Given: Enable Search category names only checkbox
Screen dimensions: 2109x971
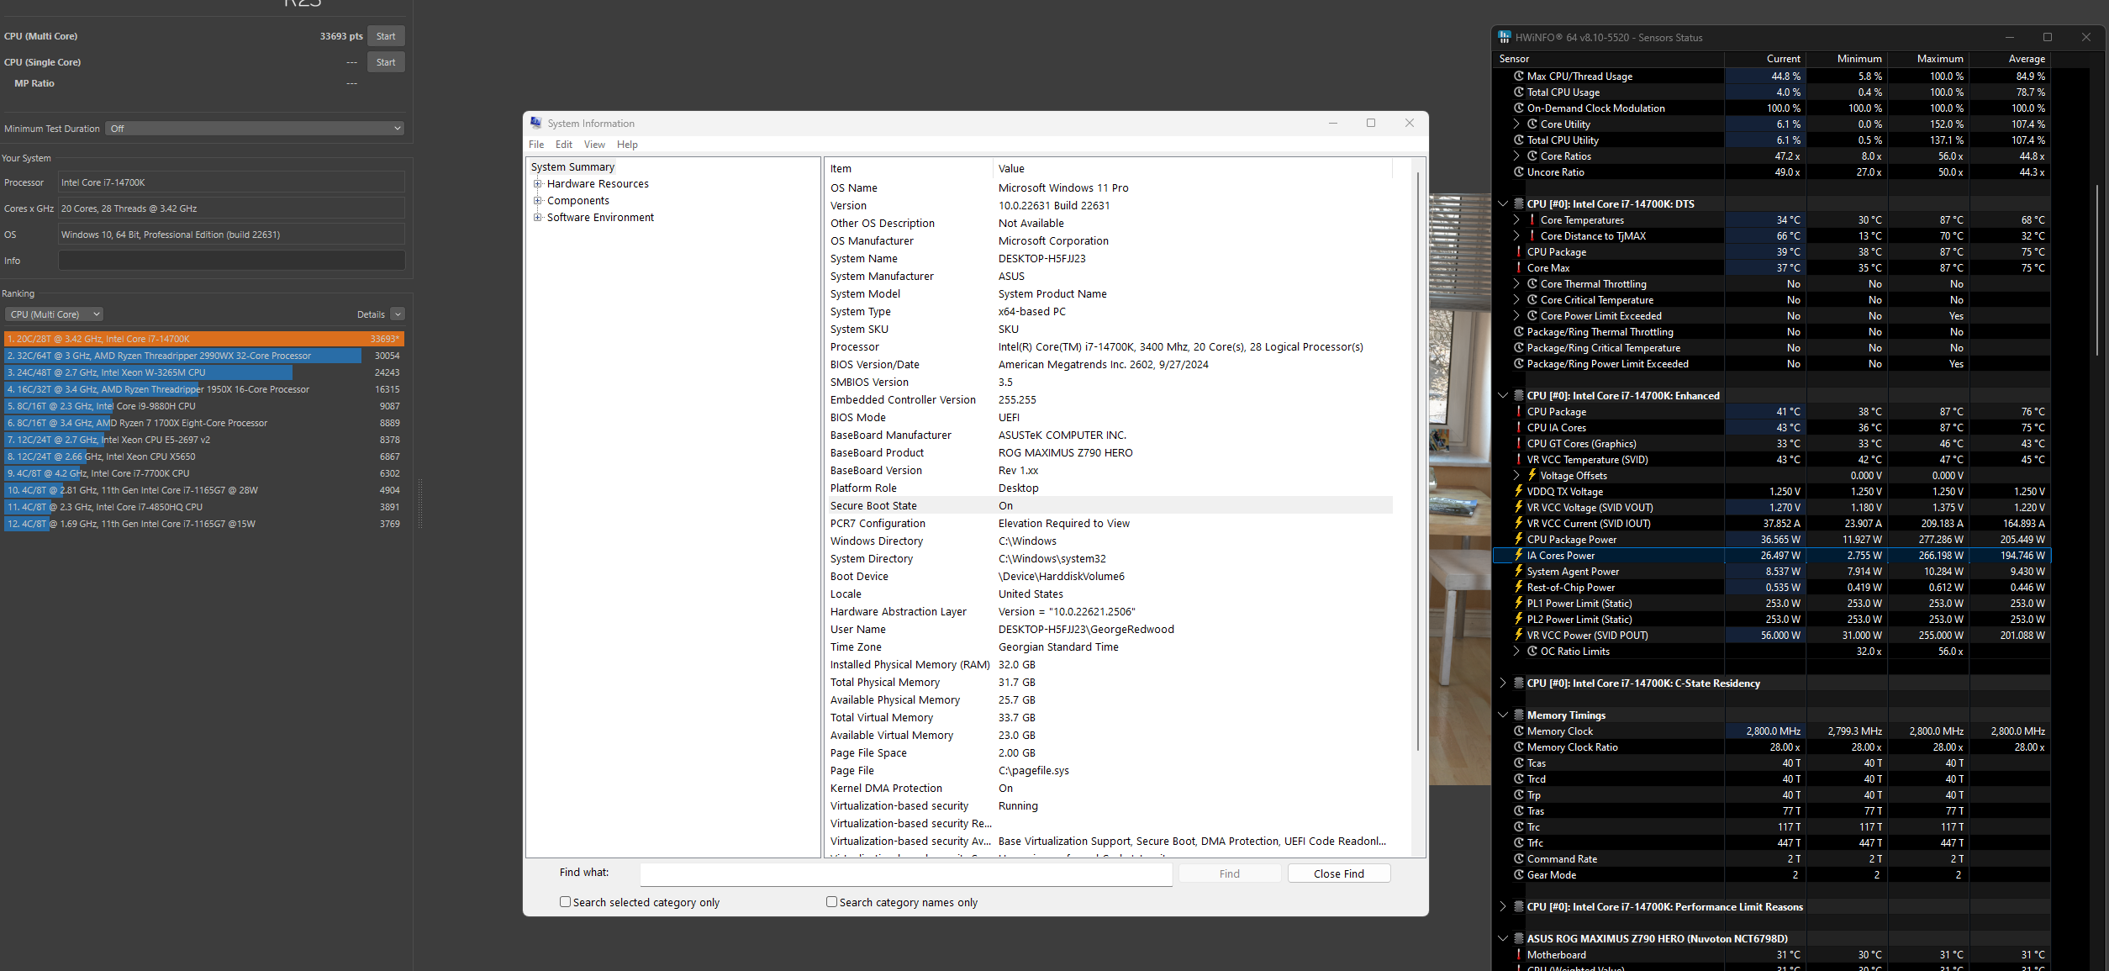Looking at the screenshot, I should click(831, 901).
